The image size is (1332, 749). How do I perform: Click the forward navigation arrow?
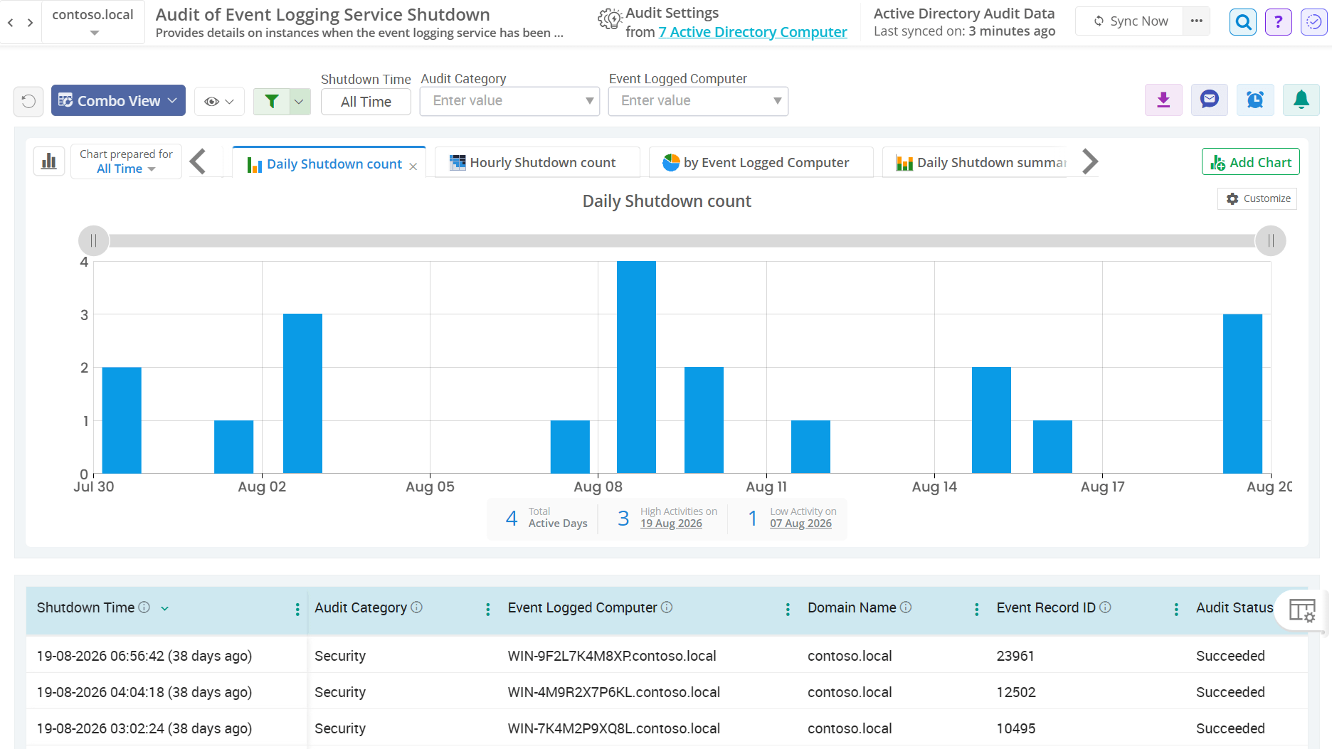(30, 23)
